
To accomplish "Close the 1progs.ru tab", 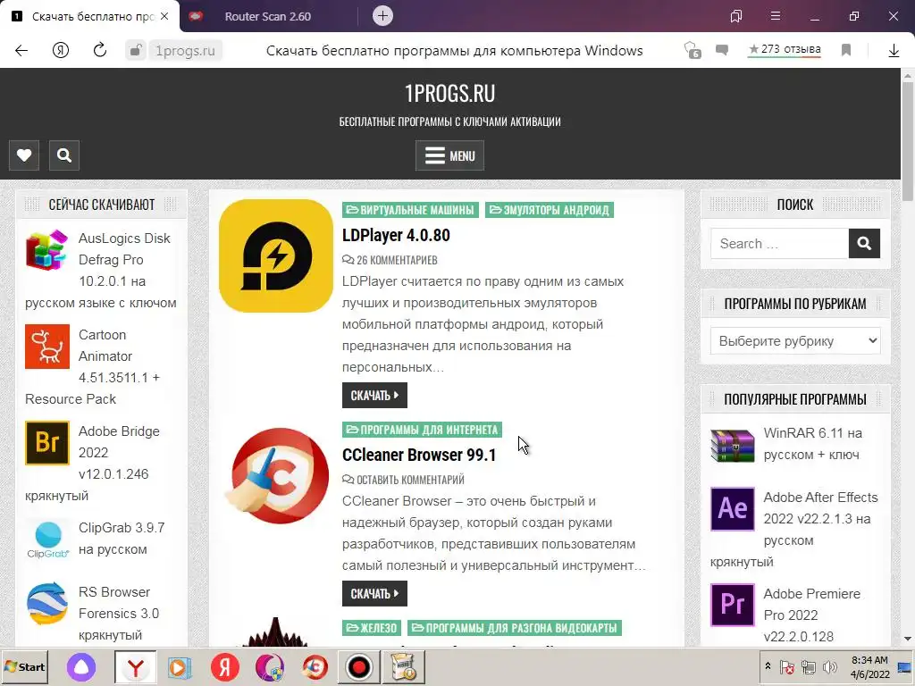I will pyautogui.click(x=164, y=16).
